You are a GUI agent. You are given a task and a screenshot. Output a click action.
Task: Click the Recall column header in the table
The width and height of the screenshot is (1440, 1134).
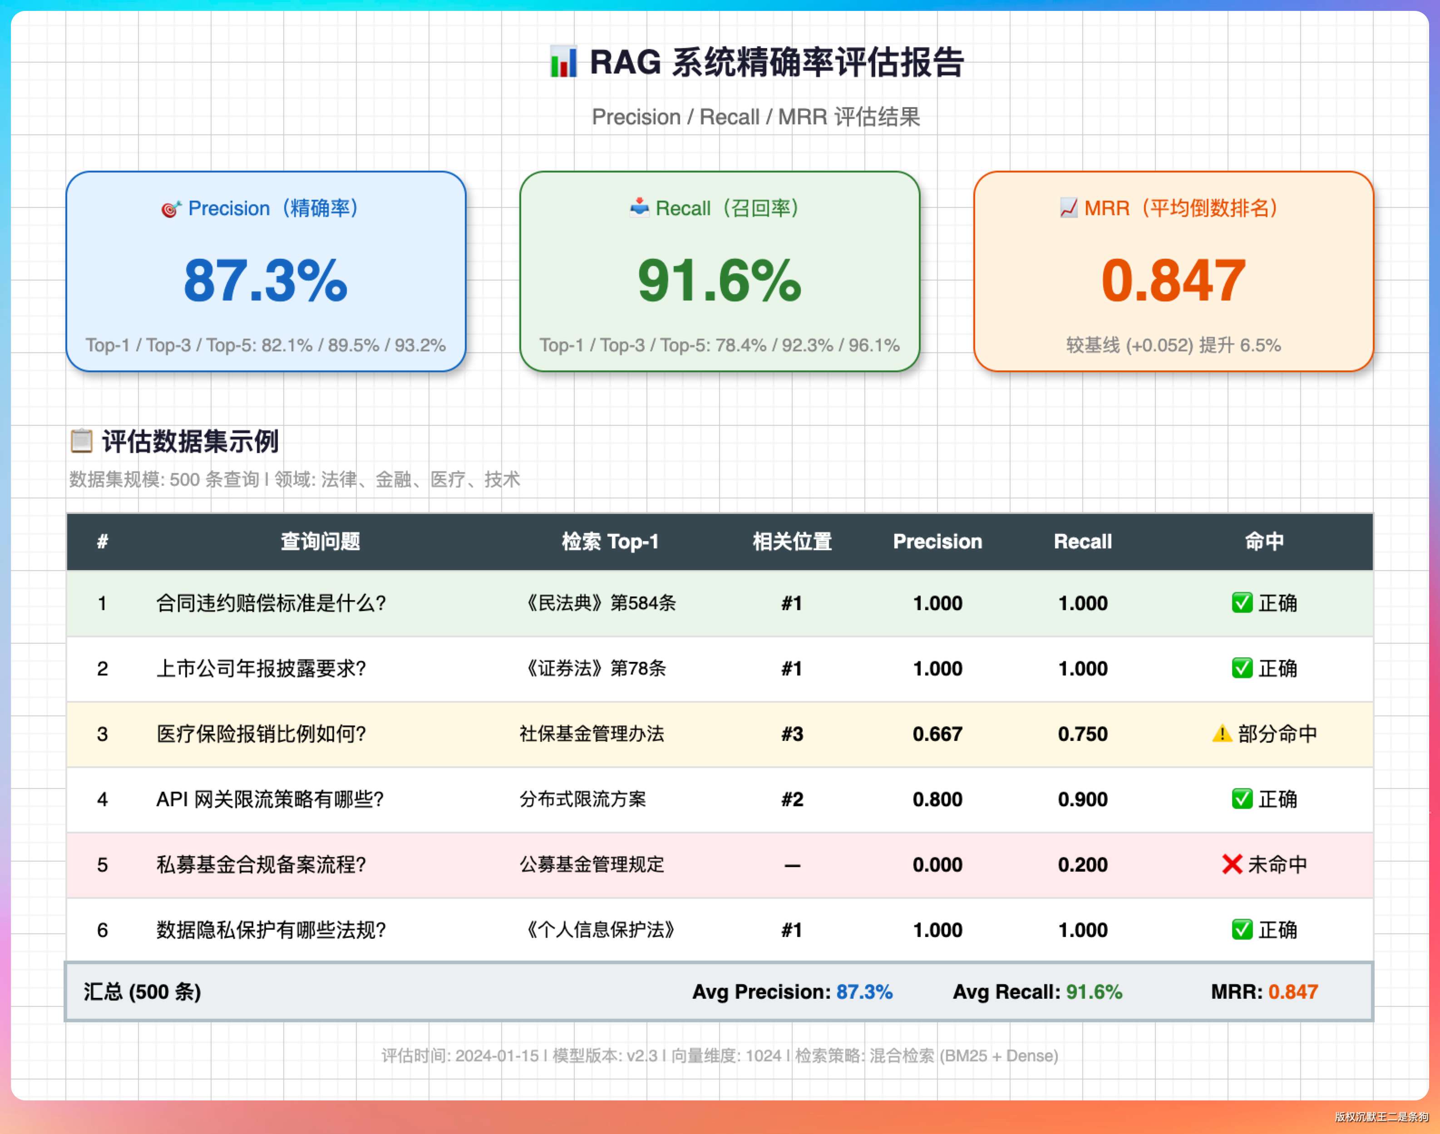coord(1083,542)
